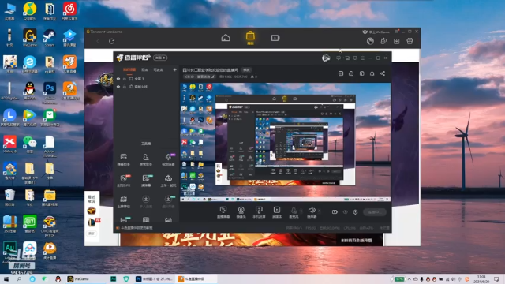Viewport: 505px width, 284px height.
Task: Open the user avatar in streaming app
Action: point(326,58)
